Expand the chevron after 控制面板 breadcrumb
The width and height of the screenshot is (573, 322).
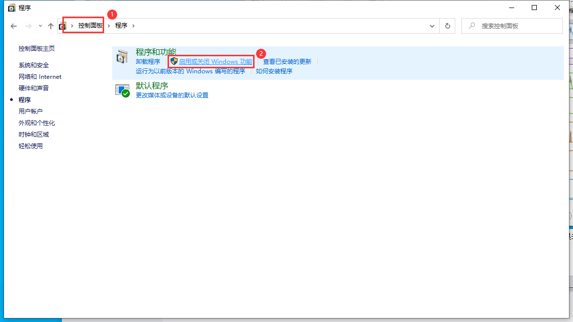pyautogui.click(x=109, y=26)
